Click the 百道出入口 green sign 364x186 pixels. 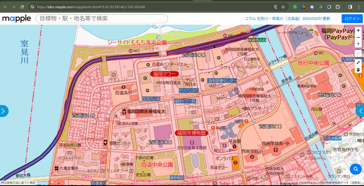(x=257, y=40)
